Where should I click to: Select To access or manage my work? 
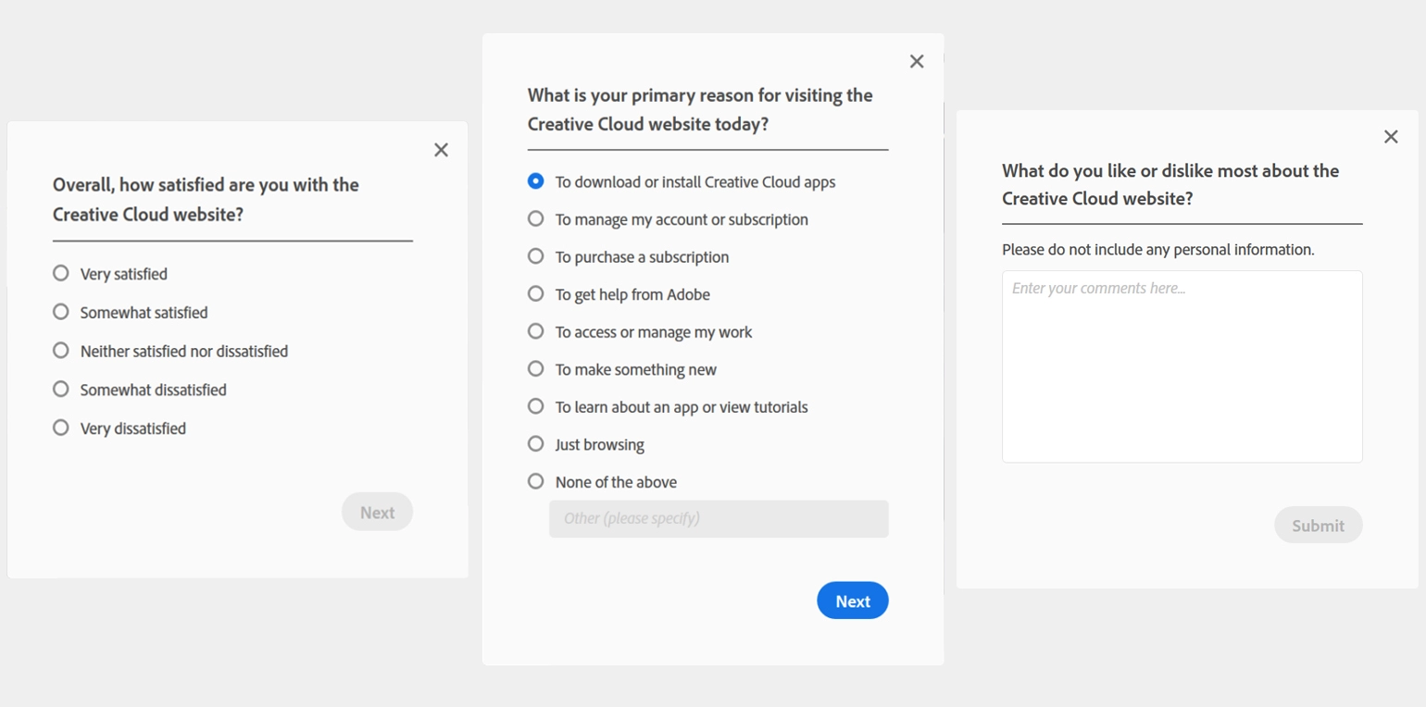[535, 331]
